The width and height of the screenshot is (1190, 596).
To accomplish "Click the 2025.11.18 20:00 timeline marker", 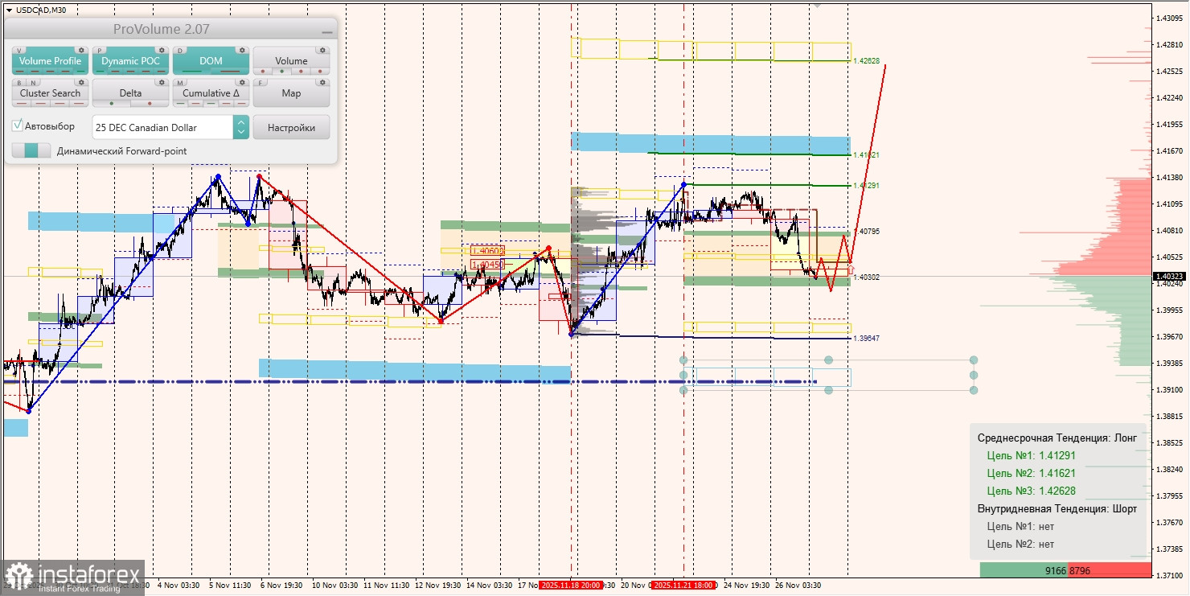I will click(x=572, y=586).
